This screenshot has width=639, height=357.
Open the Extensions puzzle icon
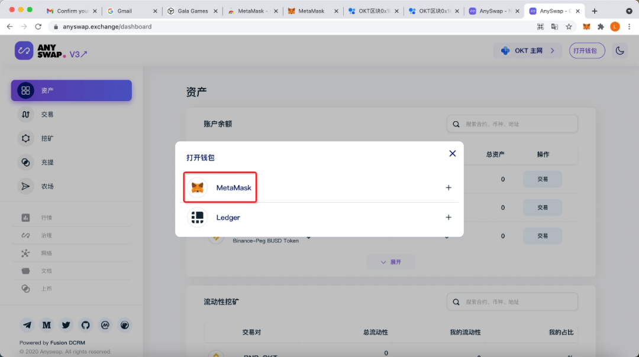[x=601, y=27]
